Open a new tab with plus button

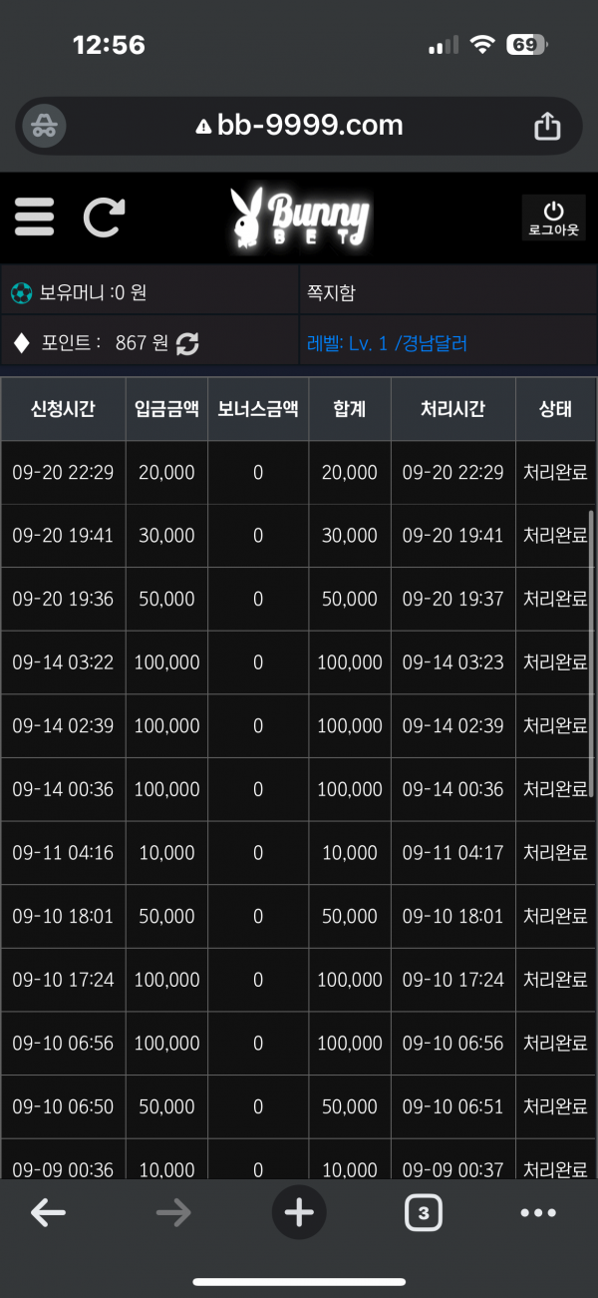299,1212
